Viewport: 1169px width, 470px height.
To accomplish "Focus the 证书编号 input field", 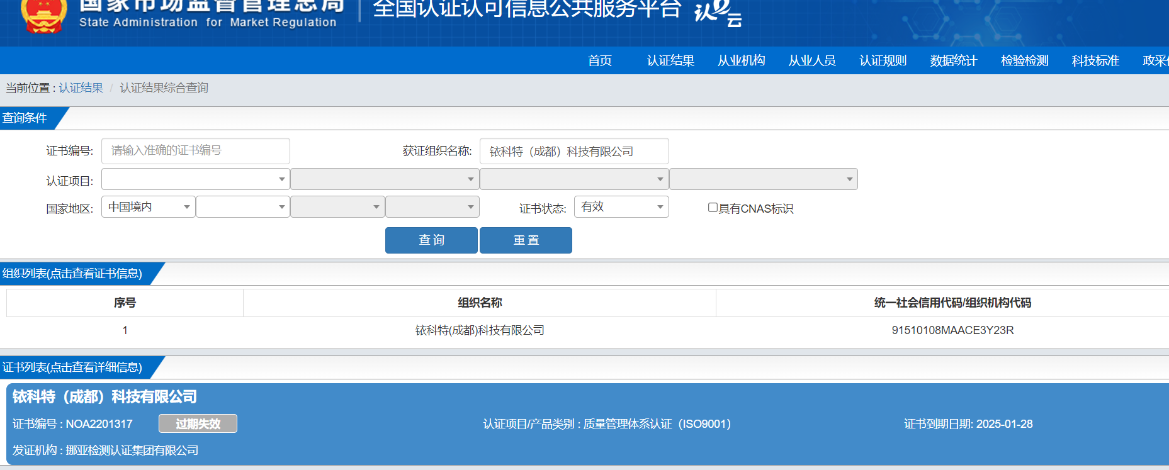I will [196, 151].
